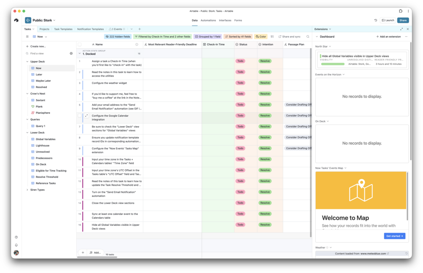Click the horizontal scrollbar below the grid
The height and width of the screenshot is (273, 423).
(x=97, y=257)
